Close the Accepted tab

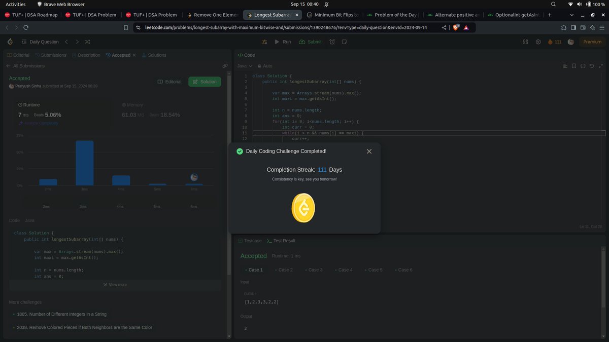(x=134, y=55)
